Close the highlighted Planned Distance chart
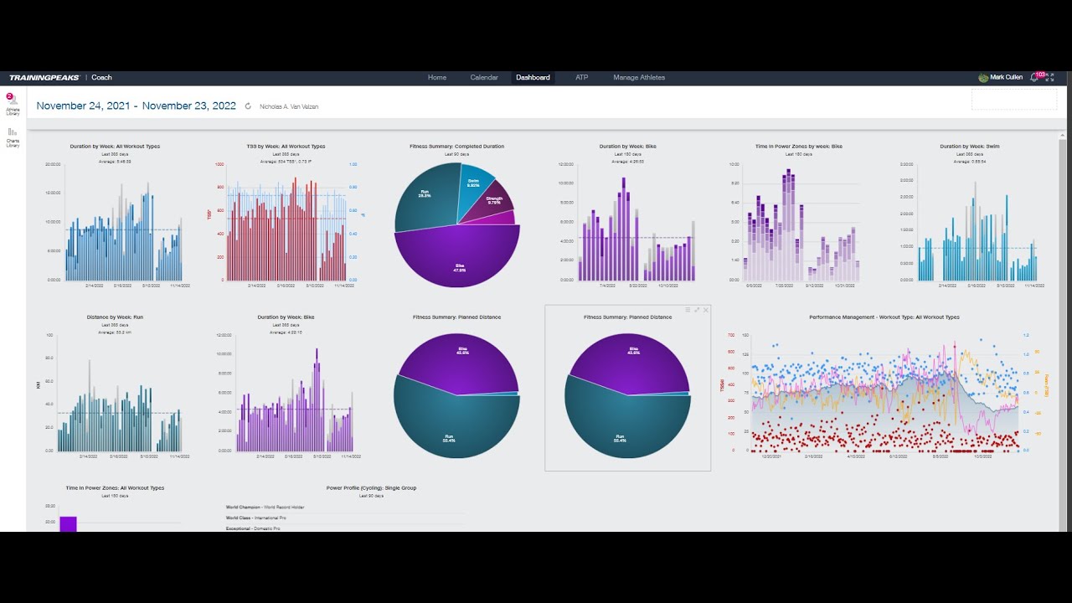 706,310
